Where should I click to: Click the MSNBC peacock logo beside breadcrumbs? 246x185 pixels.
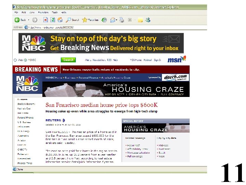coord(27,84)
